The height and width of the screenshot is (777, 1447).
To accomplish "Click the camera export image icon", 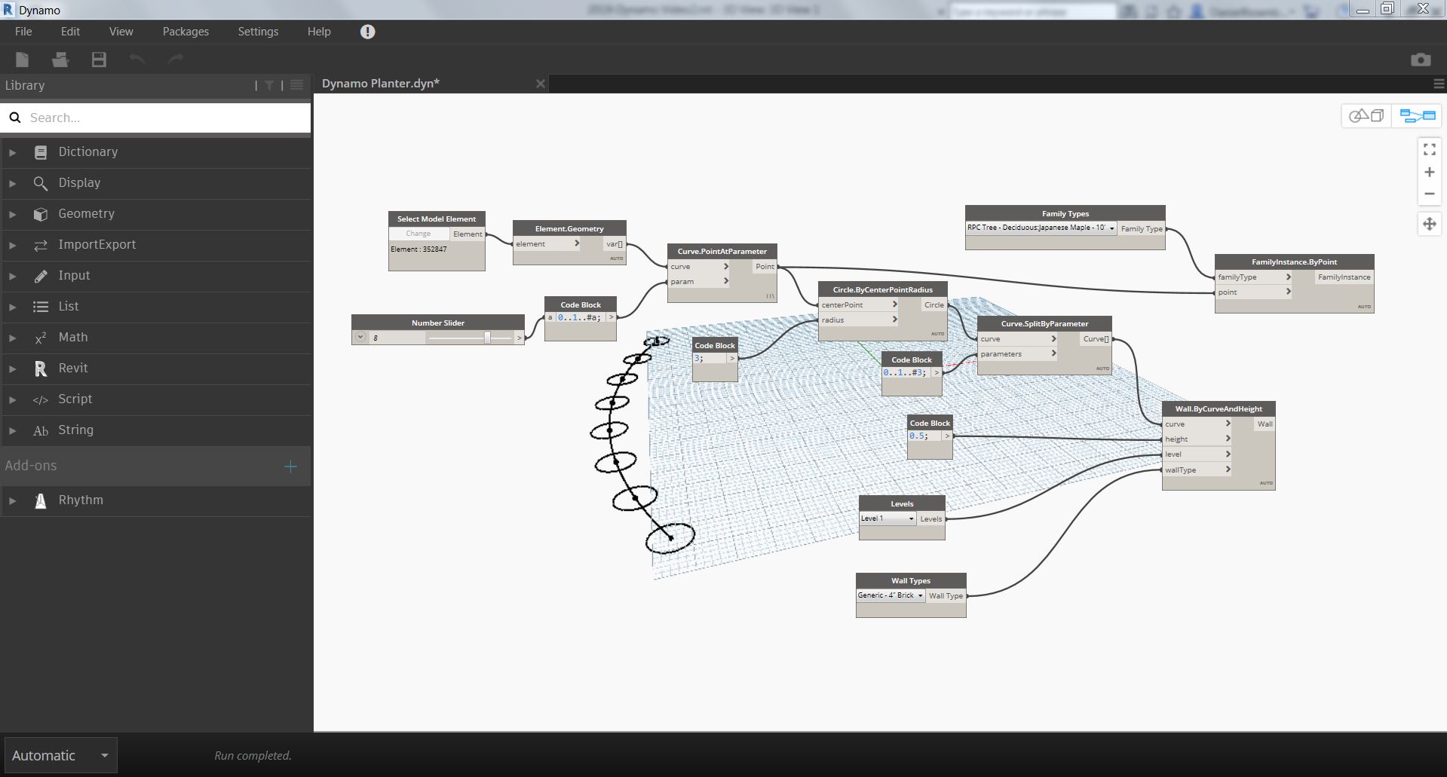I will (x=1421, y=60).
